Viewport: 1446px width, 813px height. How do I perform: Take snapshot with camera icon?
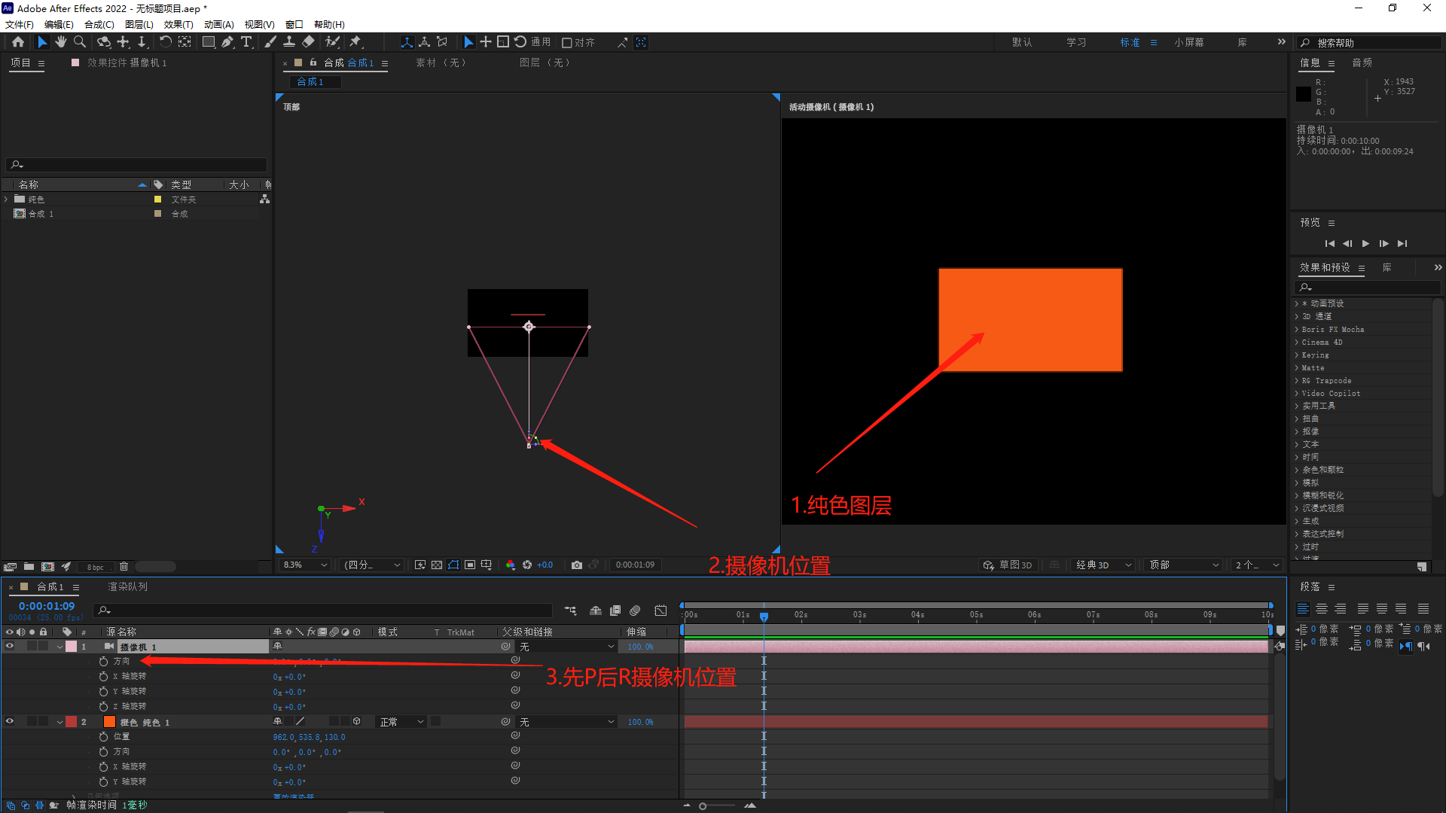pos(577,565)
